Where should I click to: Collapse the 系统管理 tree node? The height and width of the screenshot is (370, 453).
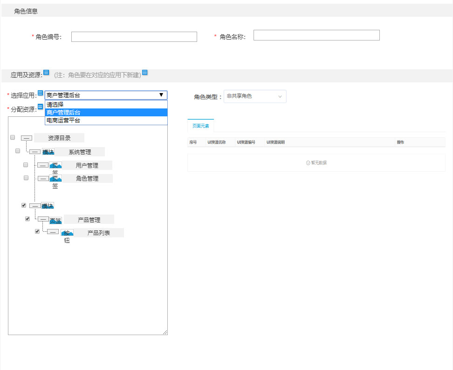35,152
